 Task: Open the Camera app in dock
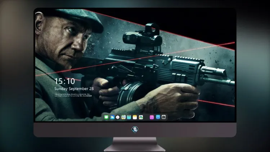tap(164, 117)
